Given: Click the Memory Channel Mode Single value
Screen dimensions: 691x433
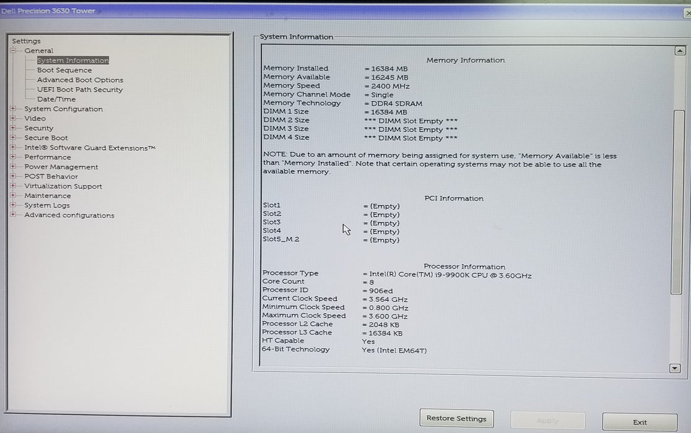Looking at the screenshot, I should click(x=379, y=95).
